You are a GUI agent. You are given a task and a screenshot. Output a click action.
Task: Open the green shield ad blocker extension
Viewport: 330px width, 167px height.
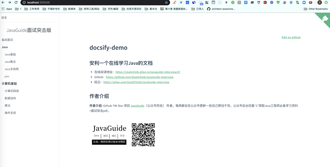(278, 2)
